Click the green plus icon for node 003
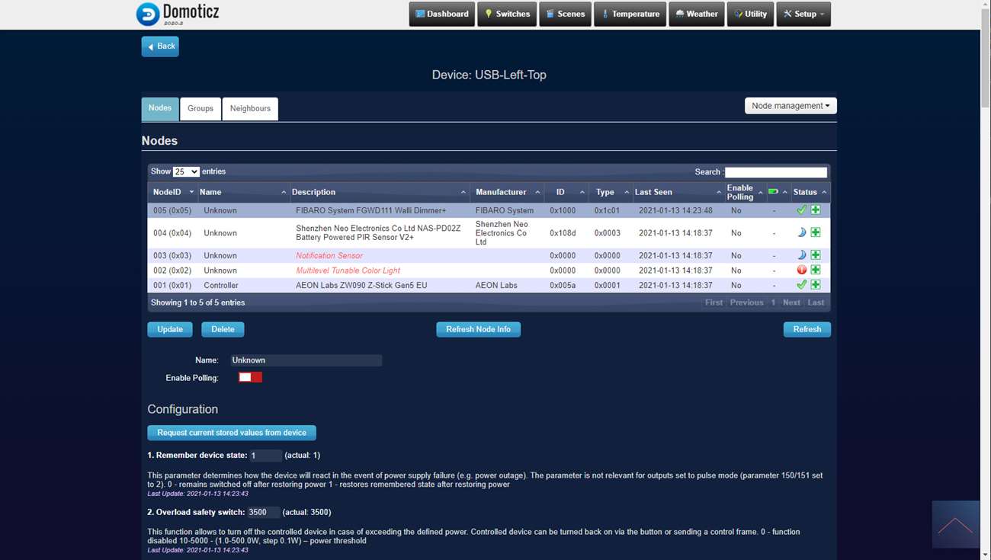991x560 pixels. (816, 255)
